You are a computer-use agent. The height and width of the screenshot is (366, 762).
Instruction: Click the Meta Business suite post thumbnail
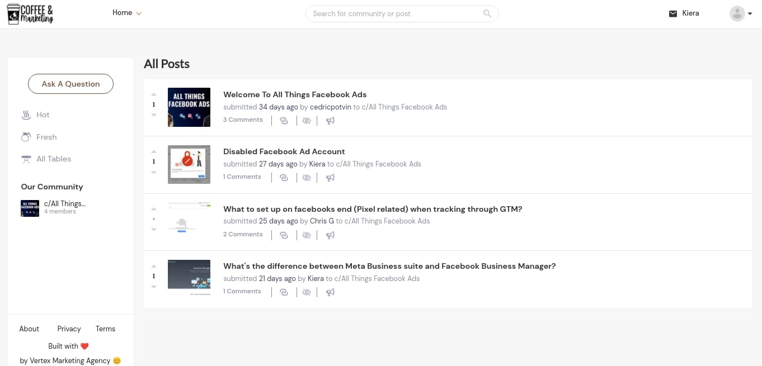coord(189,279)
